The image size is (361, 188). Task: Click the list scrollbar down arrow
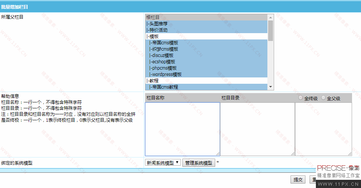click(270, 87)
